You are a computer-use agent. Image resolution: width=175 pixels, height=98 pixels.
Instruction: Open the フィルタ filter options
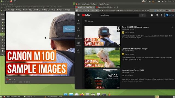coord(89,21)
